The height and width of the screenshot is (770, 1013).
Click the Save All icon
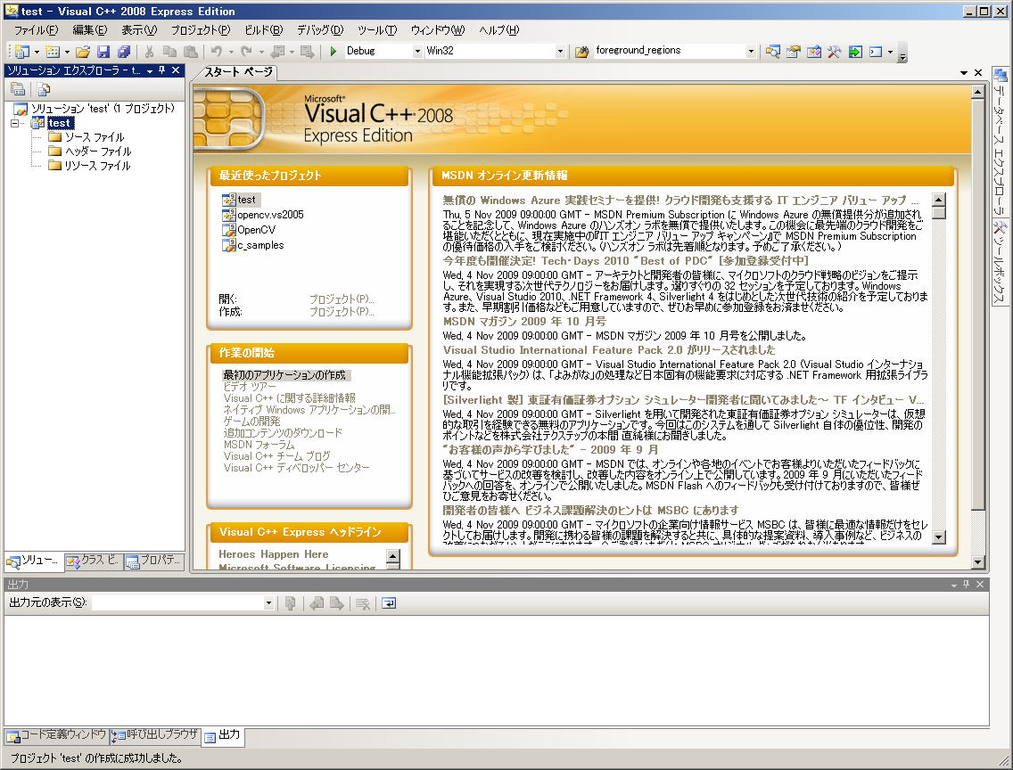[124, 51]
